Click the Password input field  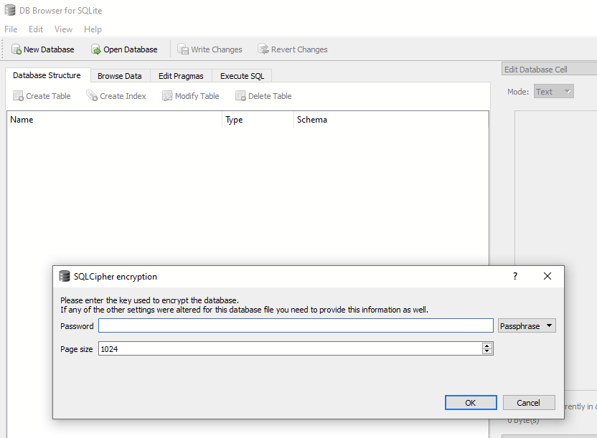[x=296, y=326]
